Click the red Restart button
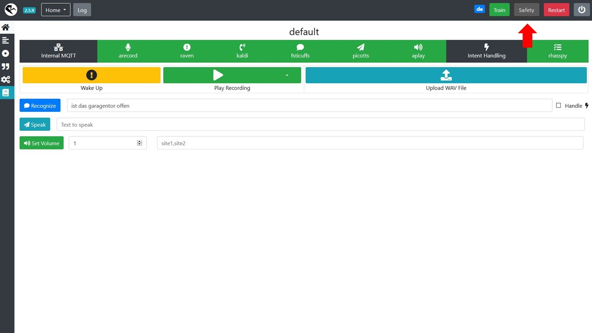 pos(556,10)
